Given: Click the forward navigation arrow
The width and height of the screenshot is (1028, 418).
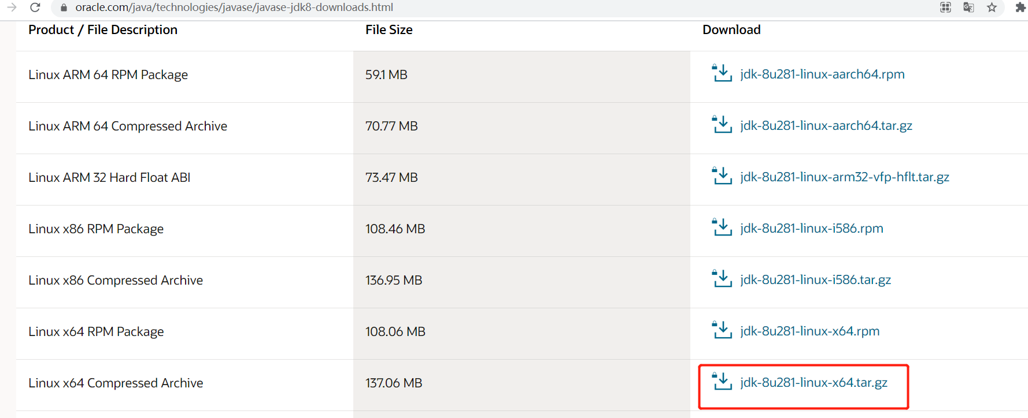Looking at the screenshot, I should coord(13,8).
